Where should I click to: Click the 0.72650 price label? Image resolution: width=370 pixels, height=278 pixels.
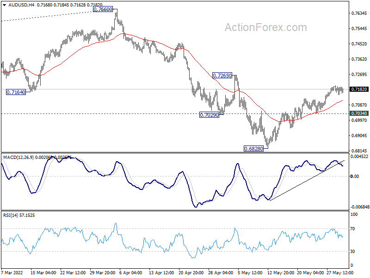[x=222, y=76]
